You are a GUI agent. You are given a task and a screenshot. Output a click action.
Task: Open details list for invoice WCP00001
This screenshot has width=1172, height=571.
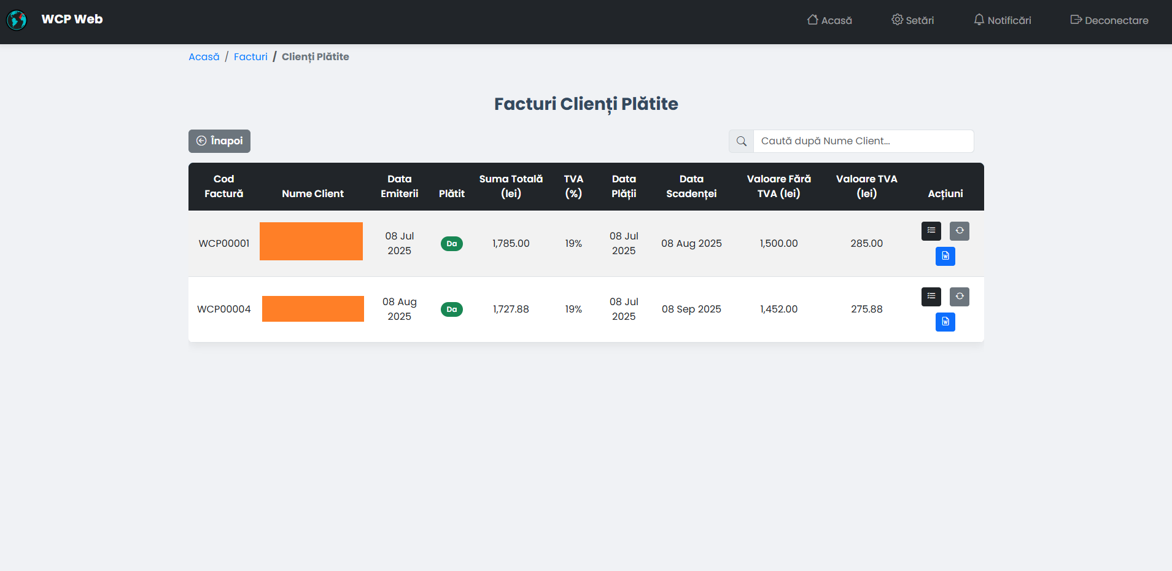931,231
